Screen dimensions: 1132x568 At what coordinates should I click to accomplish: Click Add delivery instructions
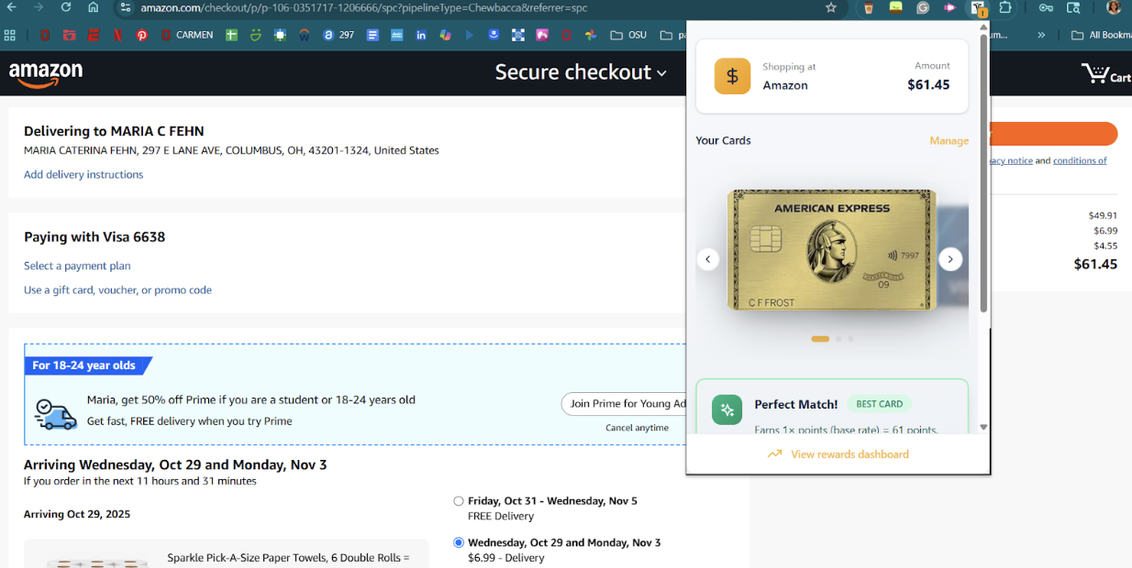pyautogui.click(x=83, y=174)
